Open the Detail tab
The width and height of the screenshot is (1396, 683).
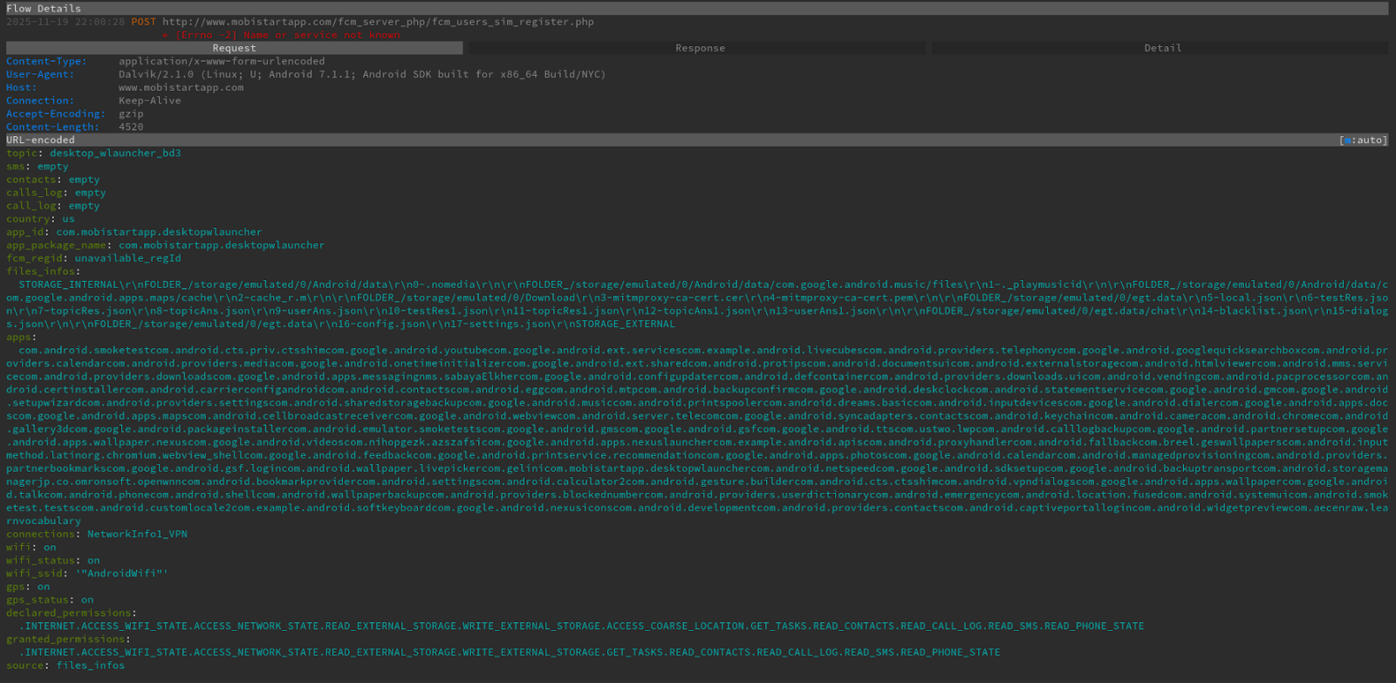pyautogui.click(x=1162, y=48)
